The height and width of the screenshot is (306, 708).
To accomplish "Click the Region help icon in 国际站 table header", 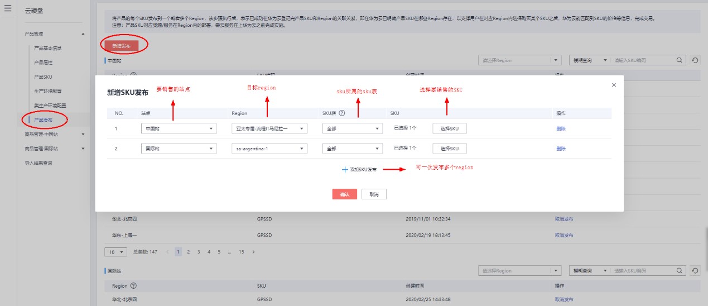I will pyautogui.click(x=134, y=285).
